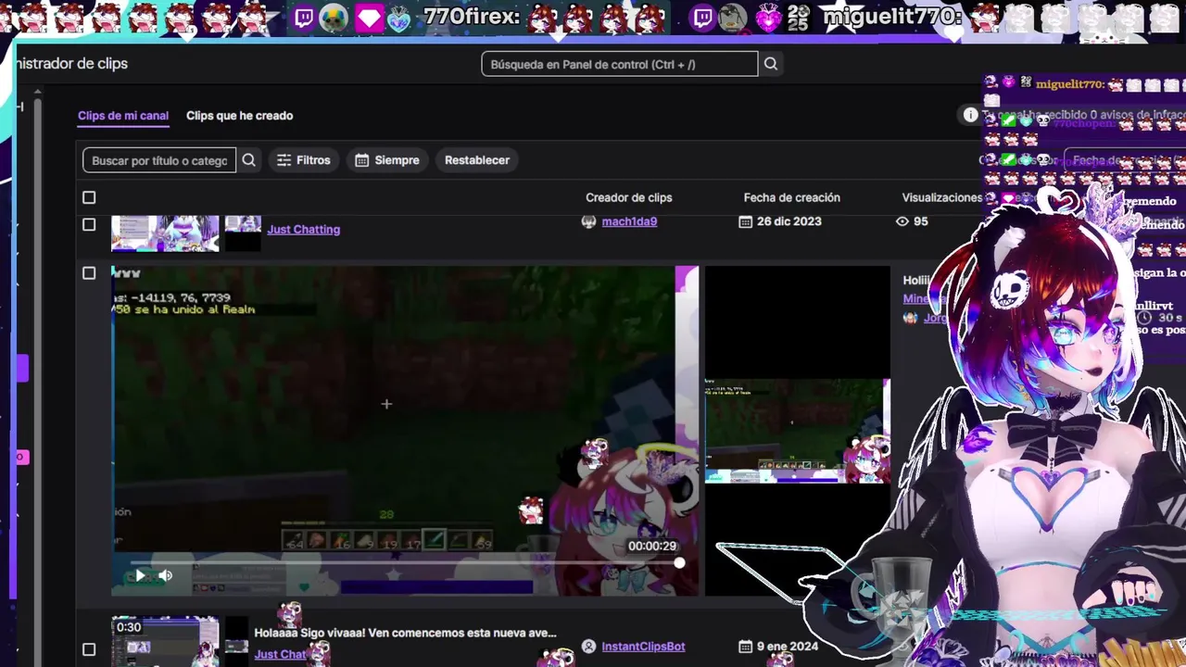The width and height of the screenshot is (1186, 667).
Task: Click the search icon next to the title filter field
Action: click(248, 160)
